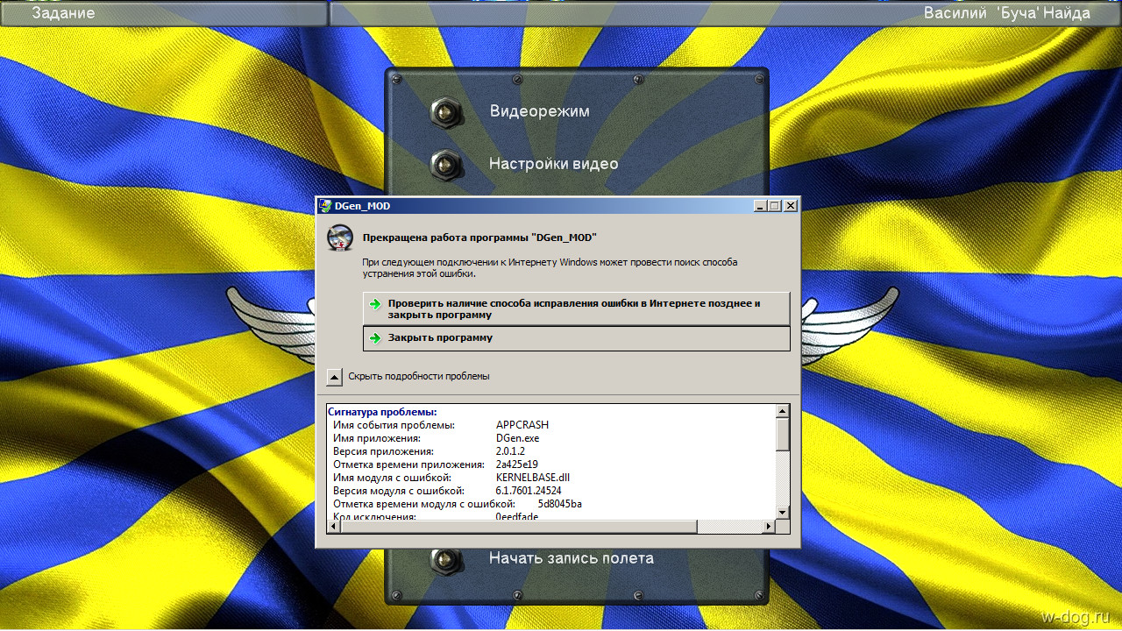Select the DGen.exe application name value
Screen dimensions: 1122x631
(x=518, y=438)
